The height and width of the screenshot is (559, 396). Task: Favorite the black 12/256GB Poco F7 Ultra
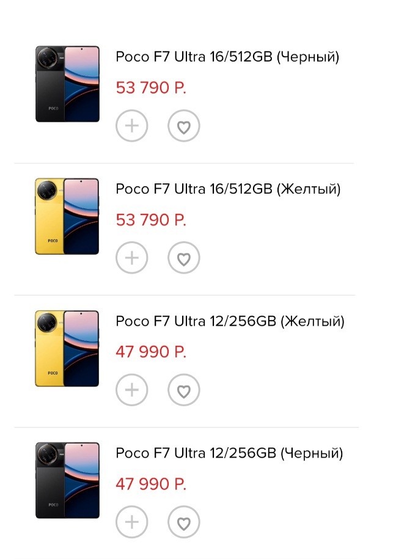[x=184, y=522]
